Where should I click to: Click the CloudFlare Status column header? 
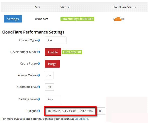(124, 7)
